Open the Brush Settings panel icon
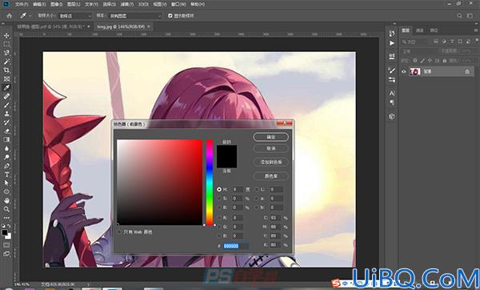The width and height of the screenshot is (480, 290). (392, 80)
